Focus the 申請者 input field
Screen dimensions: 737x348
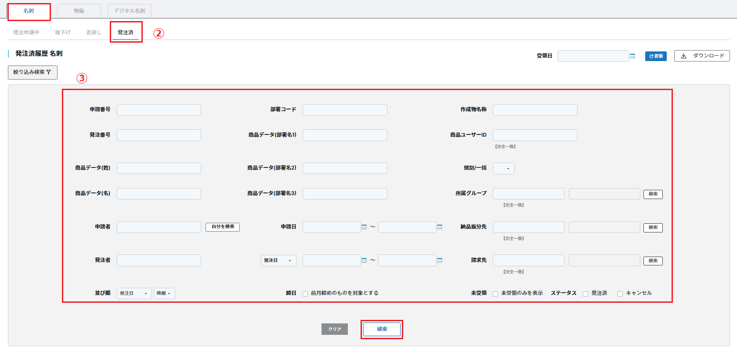[159, 227]
